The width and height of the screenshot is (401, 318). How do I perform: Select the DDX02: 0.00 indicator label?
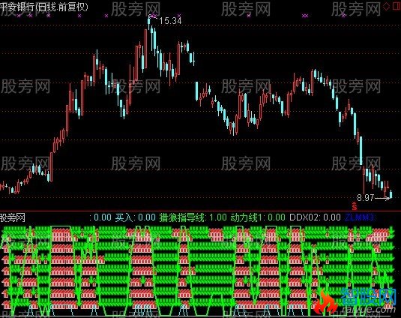pos(315,217)
